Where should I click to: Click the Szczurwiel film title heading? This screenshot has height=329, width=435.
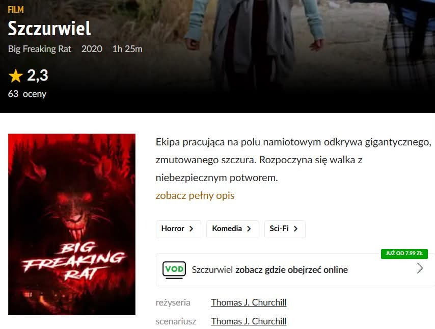(x=49, y=29)
